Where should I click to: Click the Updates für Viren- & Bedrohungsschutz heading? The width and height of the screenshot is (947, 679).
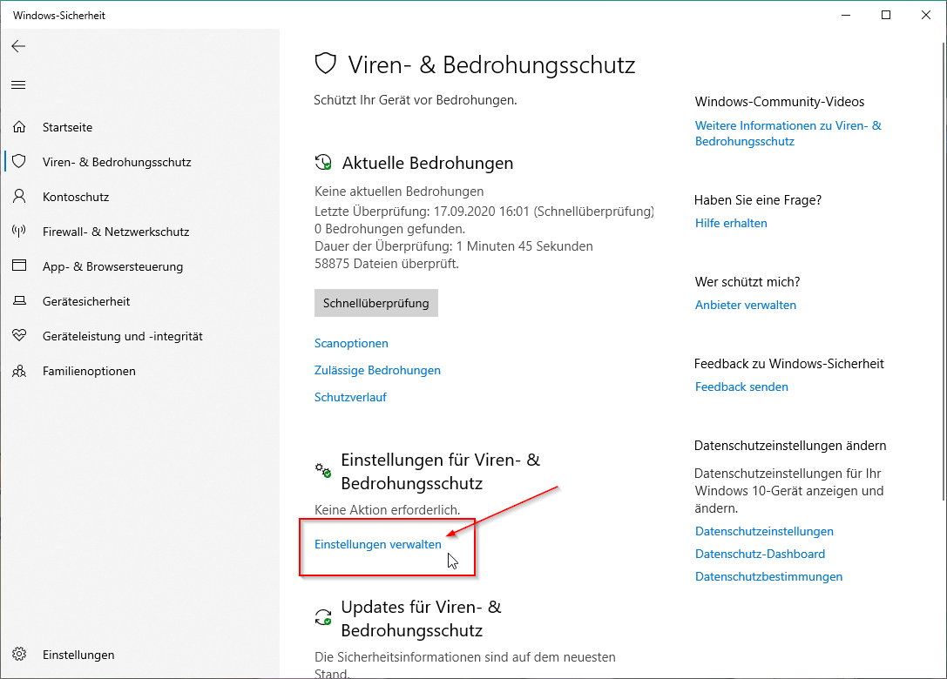pyautogui.click(x=421, y=619)
